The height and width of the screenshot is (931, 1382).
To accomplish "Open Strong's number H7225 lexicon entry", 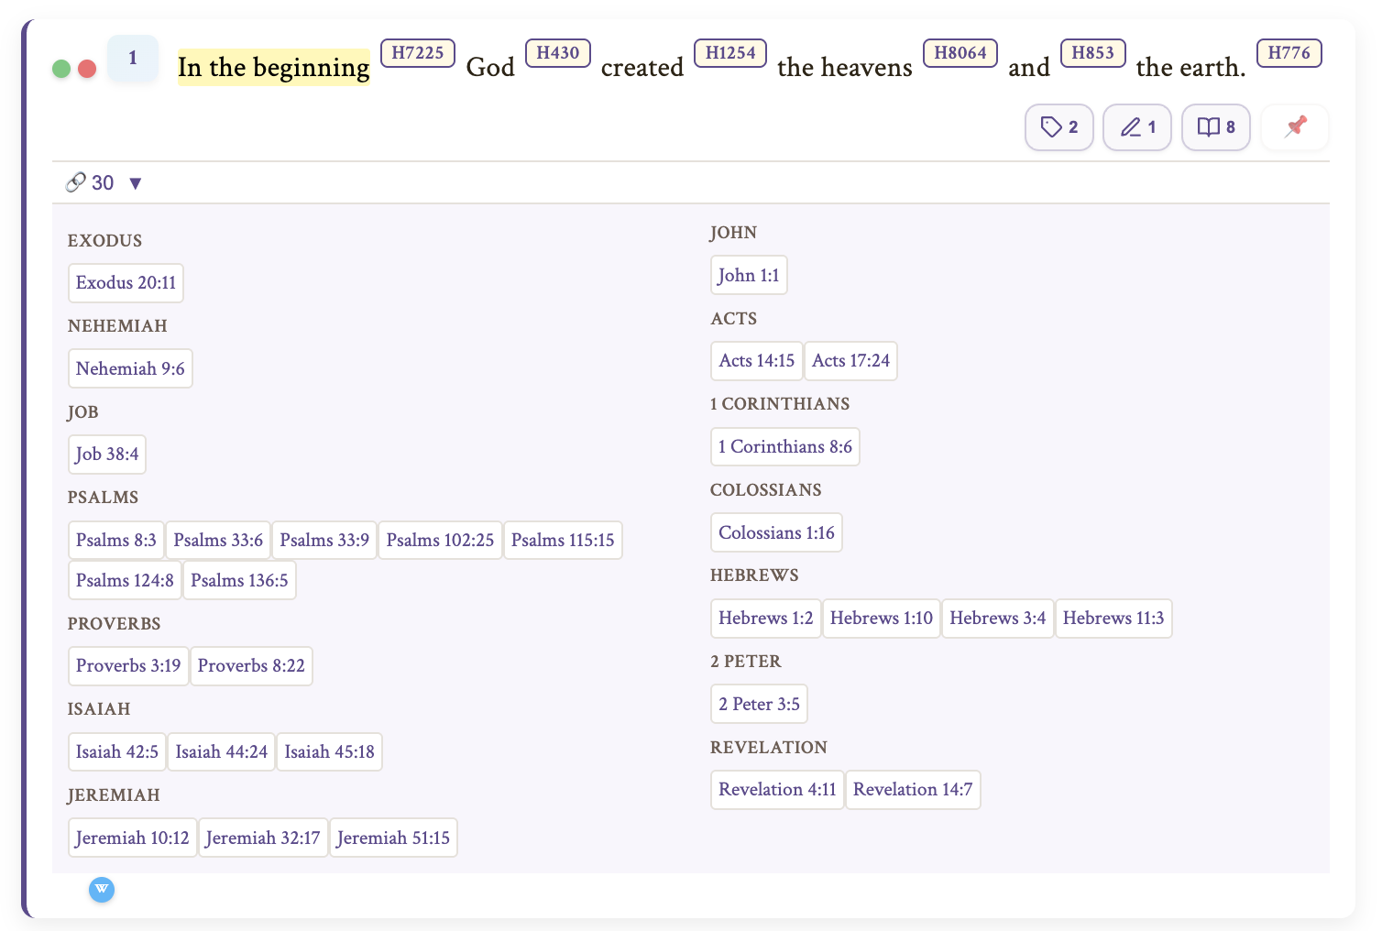I will [417, 53].
